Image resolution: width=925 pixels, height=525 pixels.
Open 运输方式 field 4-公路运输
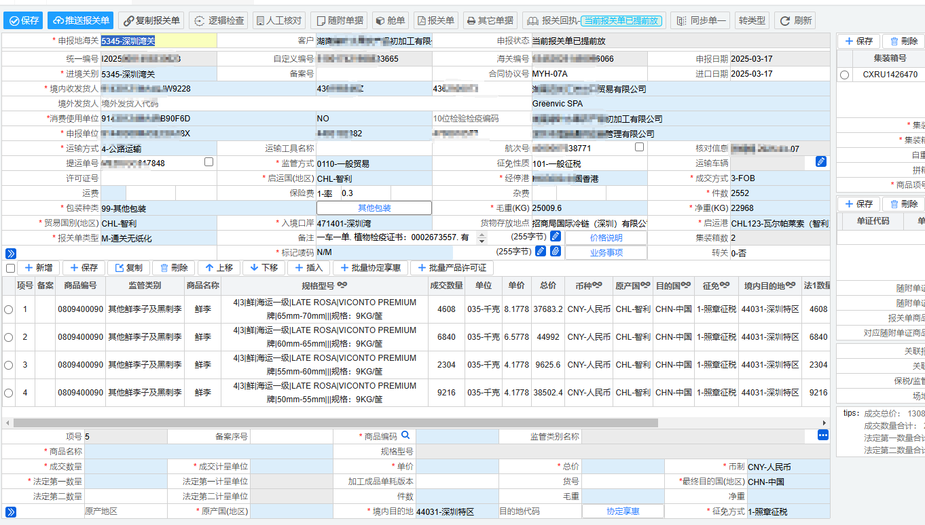(159, 149)
